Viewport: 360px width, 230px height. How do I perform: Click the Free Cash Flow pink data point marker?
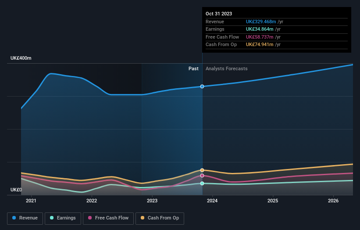pos(202,176)
